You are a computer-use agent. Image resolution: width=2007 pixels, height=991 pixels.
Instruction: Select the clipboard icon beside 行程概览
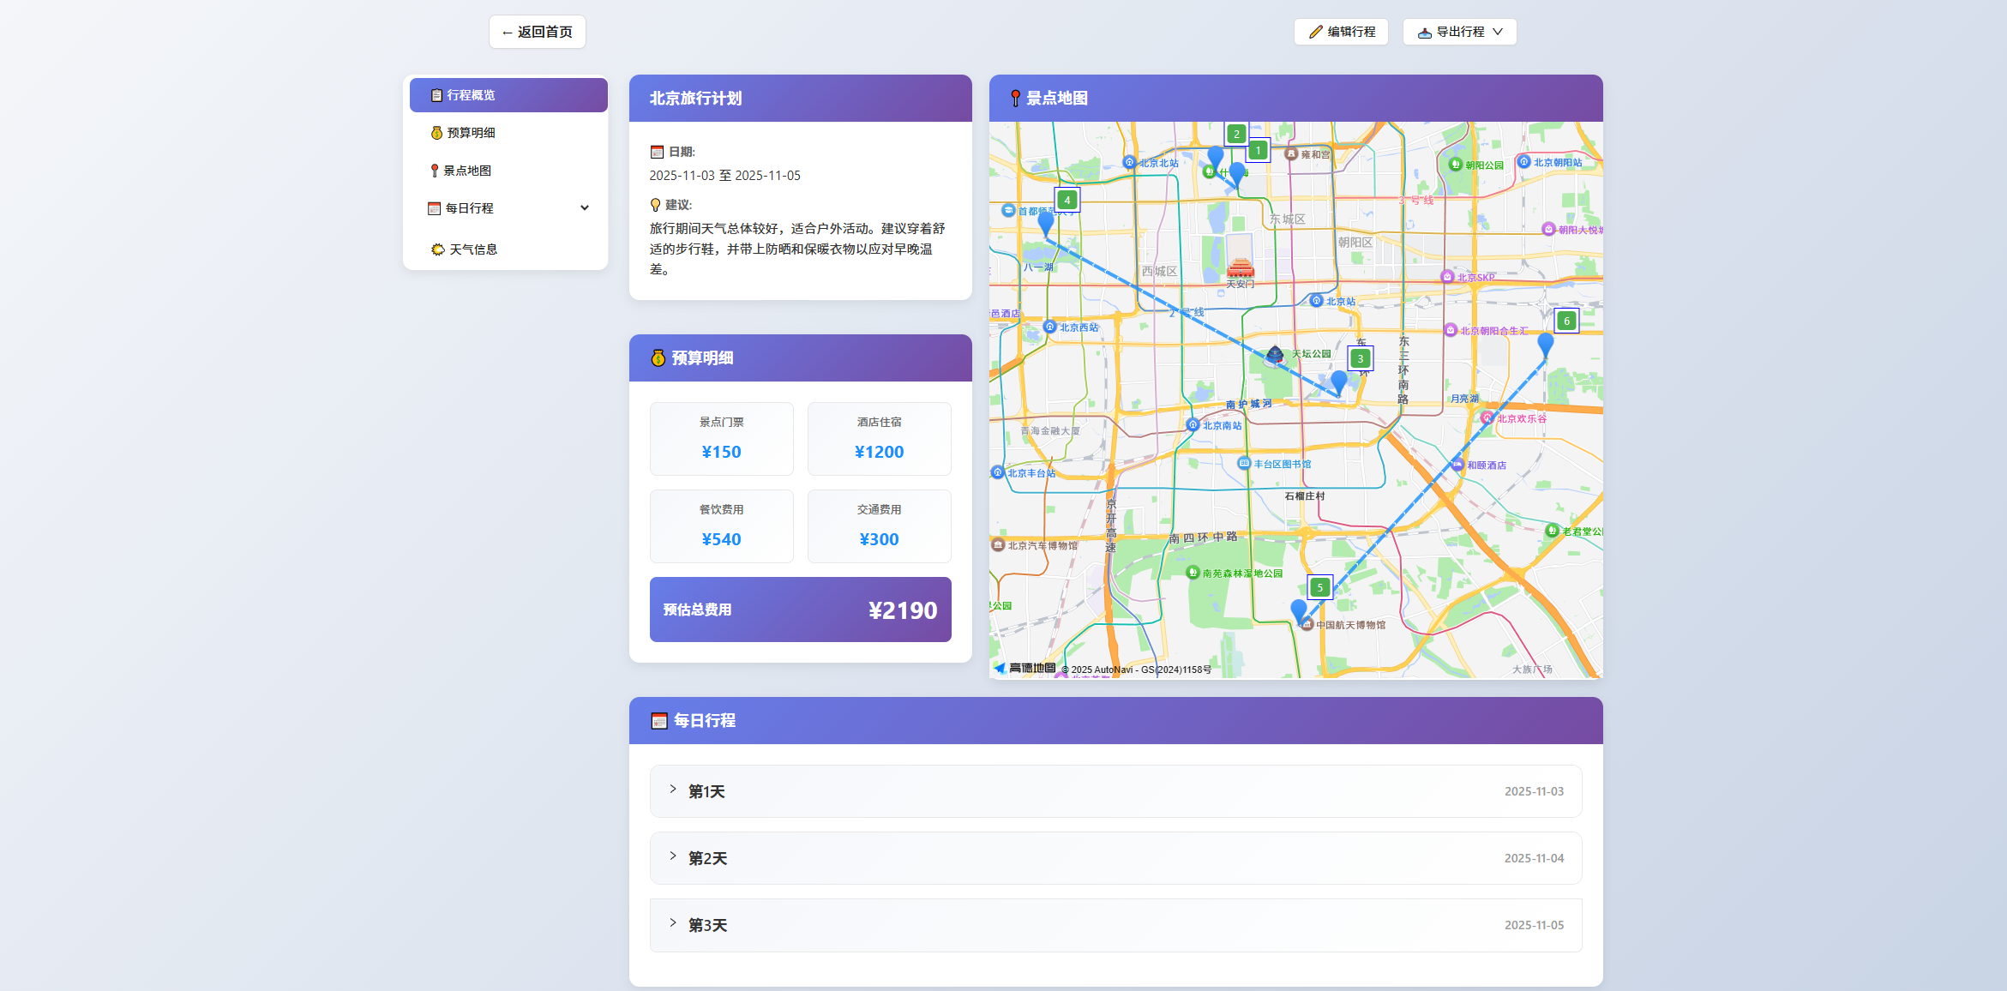click(436, 95)
